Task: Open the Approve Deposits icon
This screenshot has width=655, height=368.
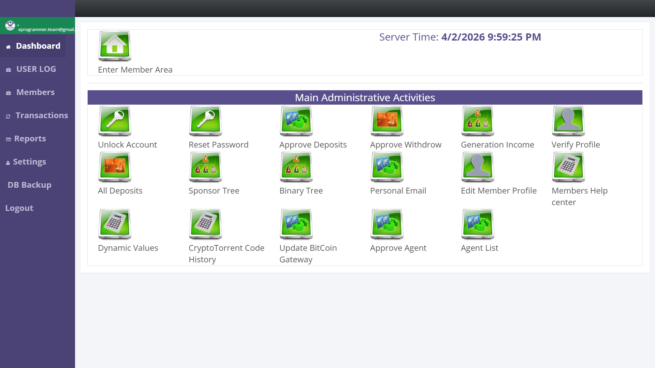Action: [296, 121]
